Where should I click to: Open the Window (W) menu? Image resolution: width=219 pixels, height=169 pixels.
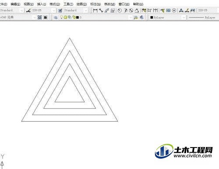point(124,4)
